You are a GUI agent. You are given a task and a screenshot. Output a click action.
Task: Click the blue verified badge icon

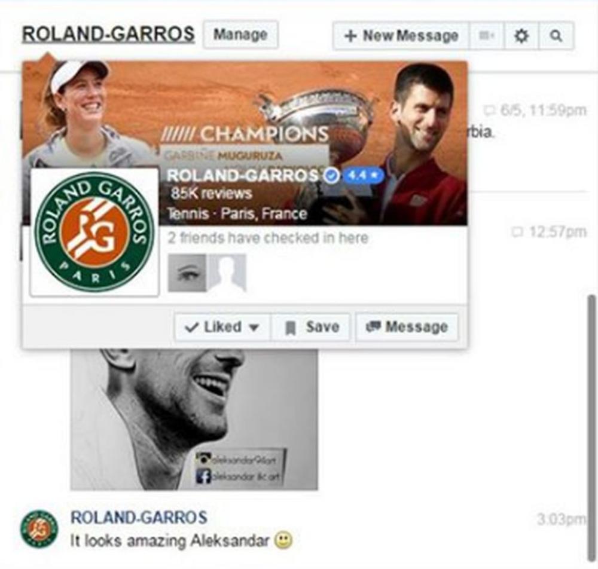(x=332, y=176)
